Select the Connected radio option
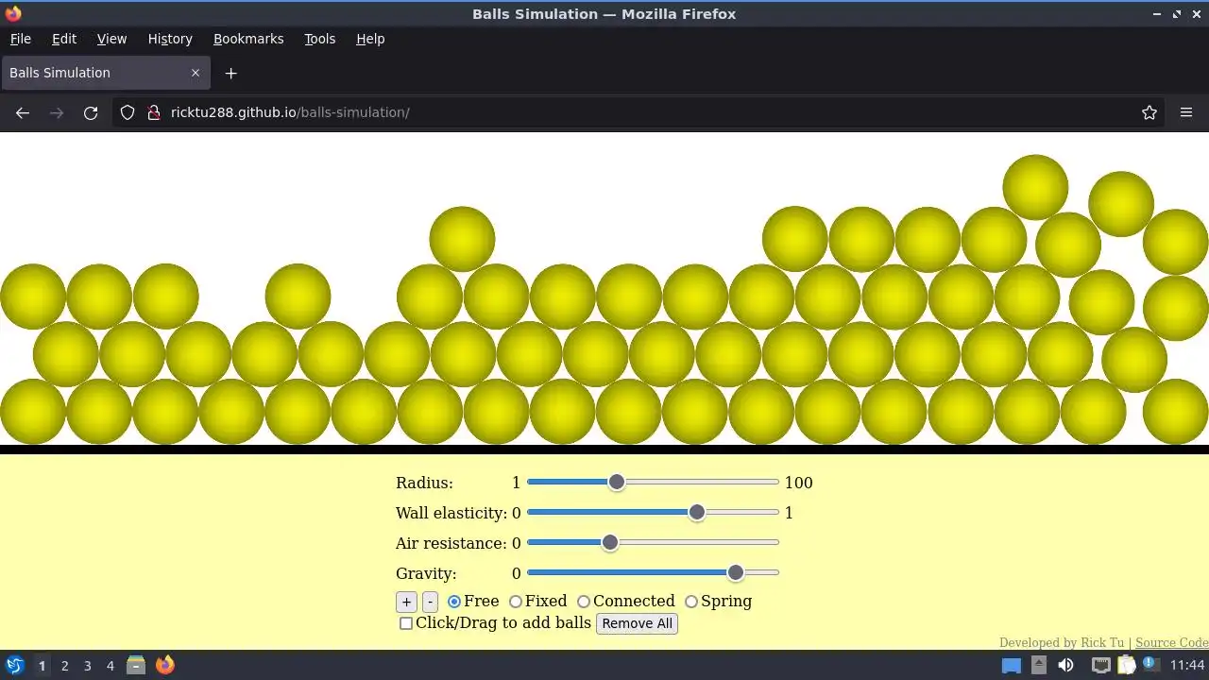The image size is (1209, 680). point(584,602)
